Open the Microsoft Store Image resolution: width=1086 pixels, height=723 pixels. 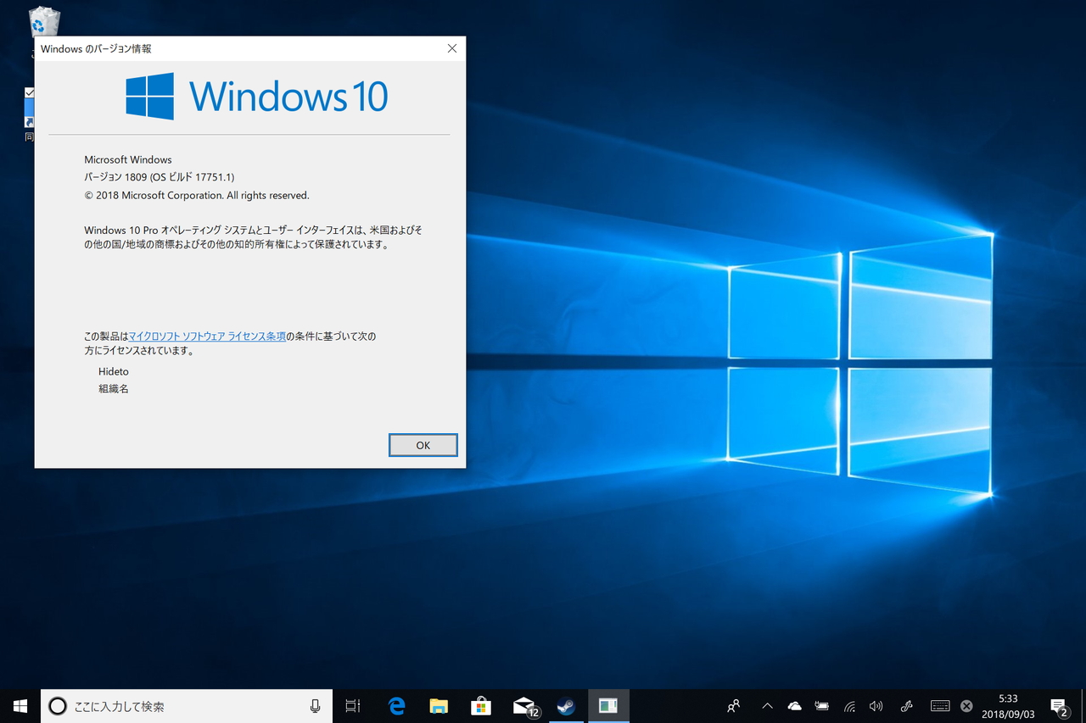(481, 705)
